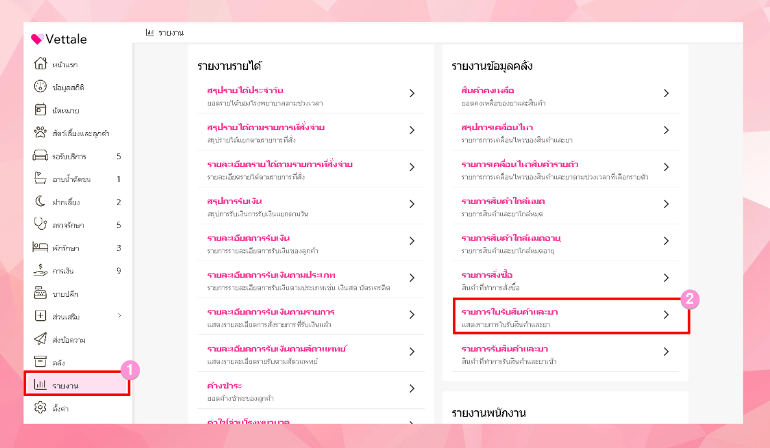Screen dimensions: 770x448
Task: Open the moon boarding (ฝากเลี้ยง) icon
Action: [x=40, y=202]
